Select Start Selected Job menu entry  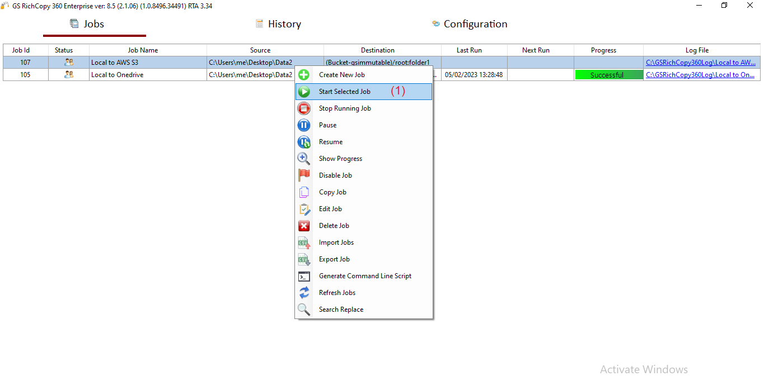coord(364,92)
